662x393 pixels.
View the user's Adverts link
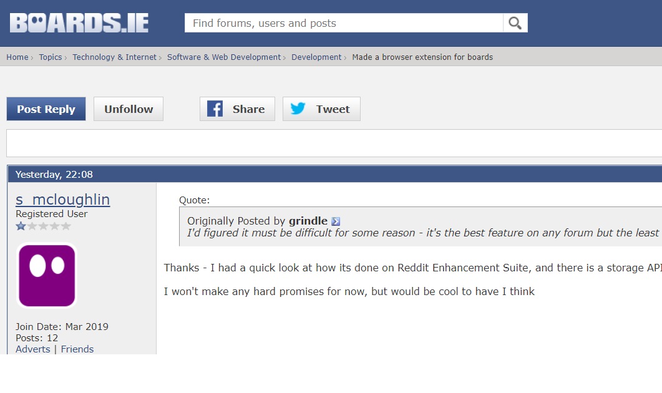(x=33, y=349)
